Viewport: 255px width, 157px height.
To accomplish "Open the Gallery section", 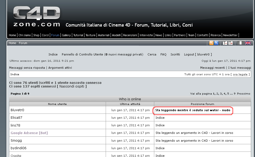I will [x=66, y=35].
